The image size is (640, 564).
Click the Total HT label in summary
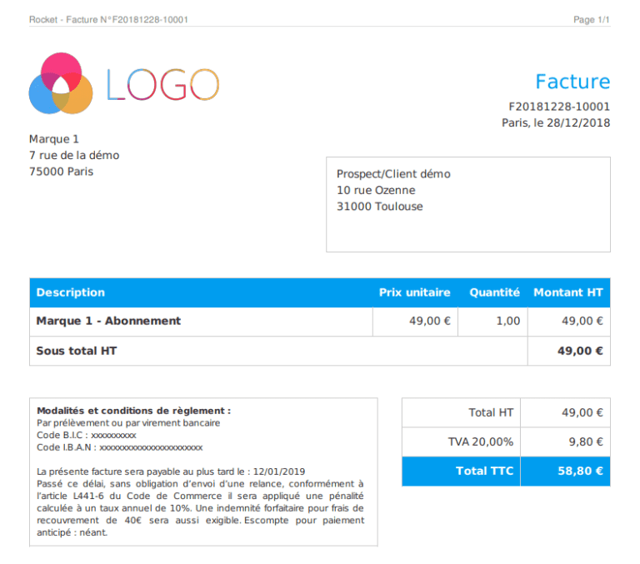click(491, 412)
